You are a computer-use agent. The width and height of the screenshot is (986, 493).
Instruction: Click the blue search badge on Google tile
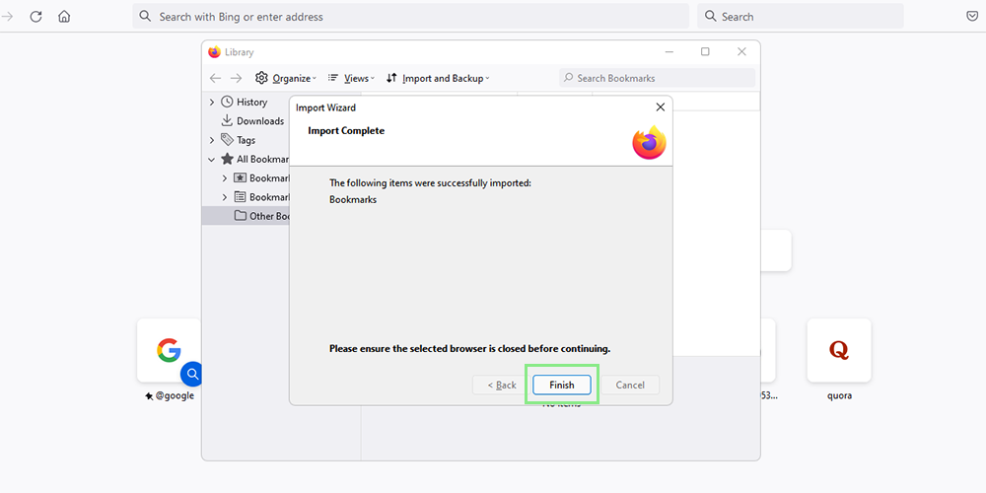[192, 375]
